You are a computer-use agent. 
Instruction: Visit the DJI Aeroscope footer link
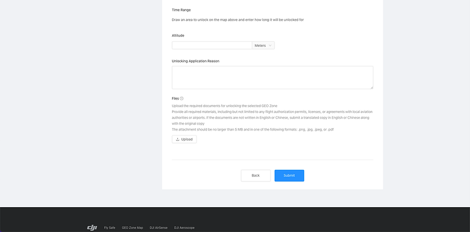click(184, 228)
